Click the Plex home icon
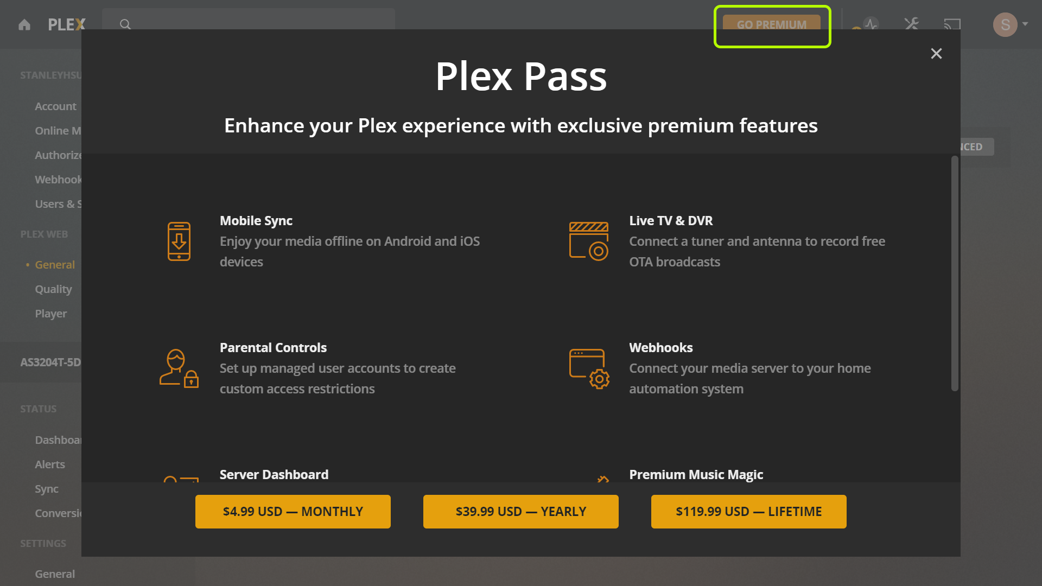Screen dimensions: 1042x586 (24, 24)
